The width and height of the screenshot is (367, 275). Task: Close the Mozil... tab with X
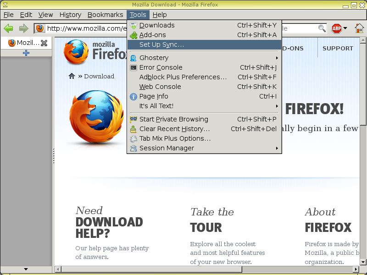point(44,43)
